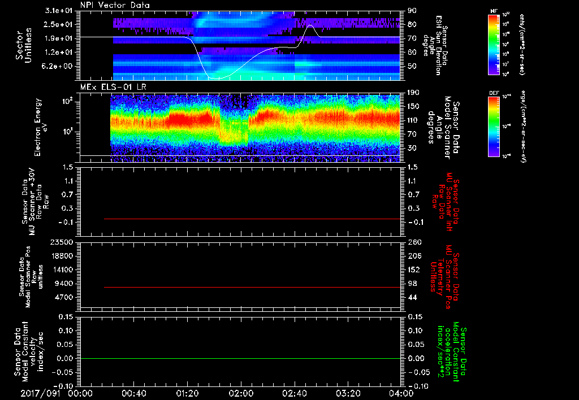The width and height of the screenshot is (579, 400).
Task: Select the "44" telemetry tick label
Action: pos(412,297)
